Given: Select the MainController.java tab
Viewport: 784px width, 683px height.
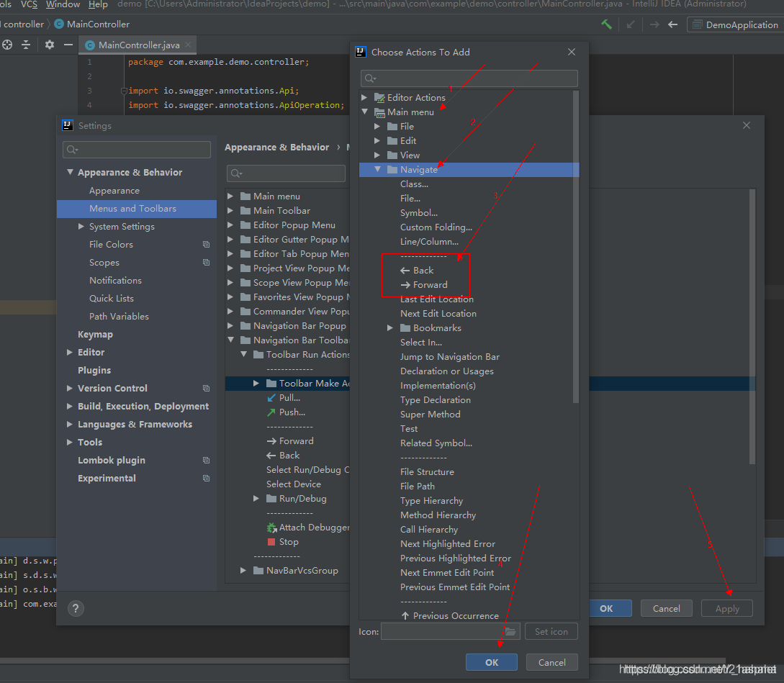Looking at the screenshot, I should click(138, 45).
